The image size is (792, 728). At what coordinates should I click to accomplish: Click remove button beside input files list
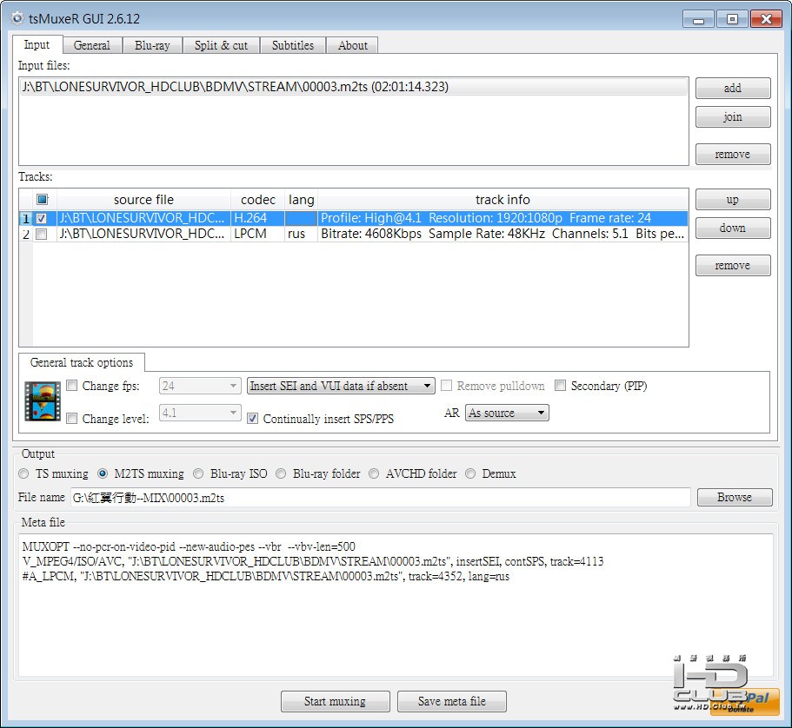[733, 154]
